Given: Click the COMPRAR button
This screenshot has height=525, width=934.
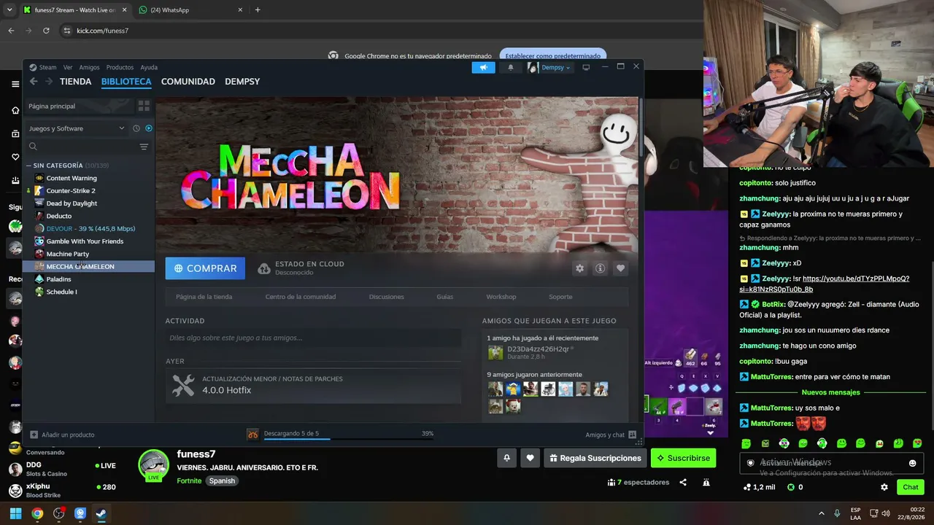Looking at the screenshot, I should point(205,268).
